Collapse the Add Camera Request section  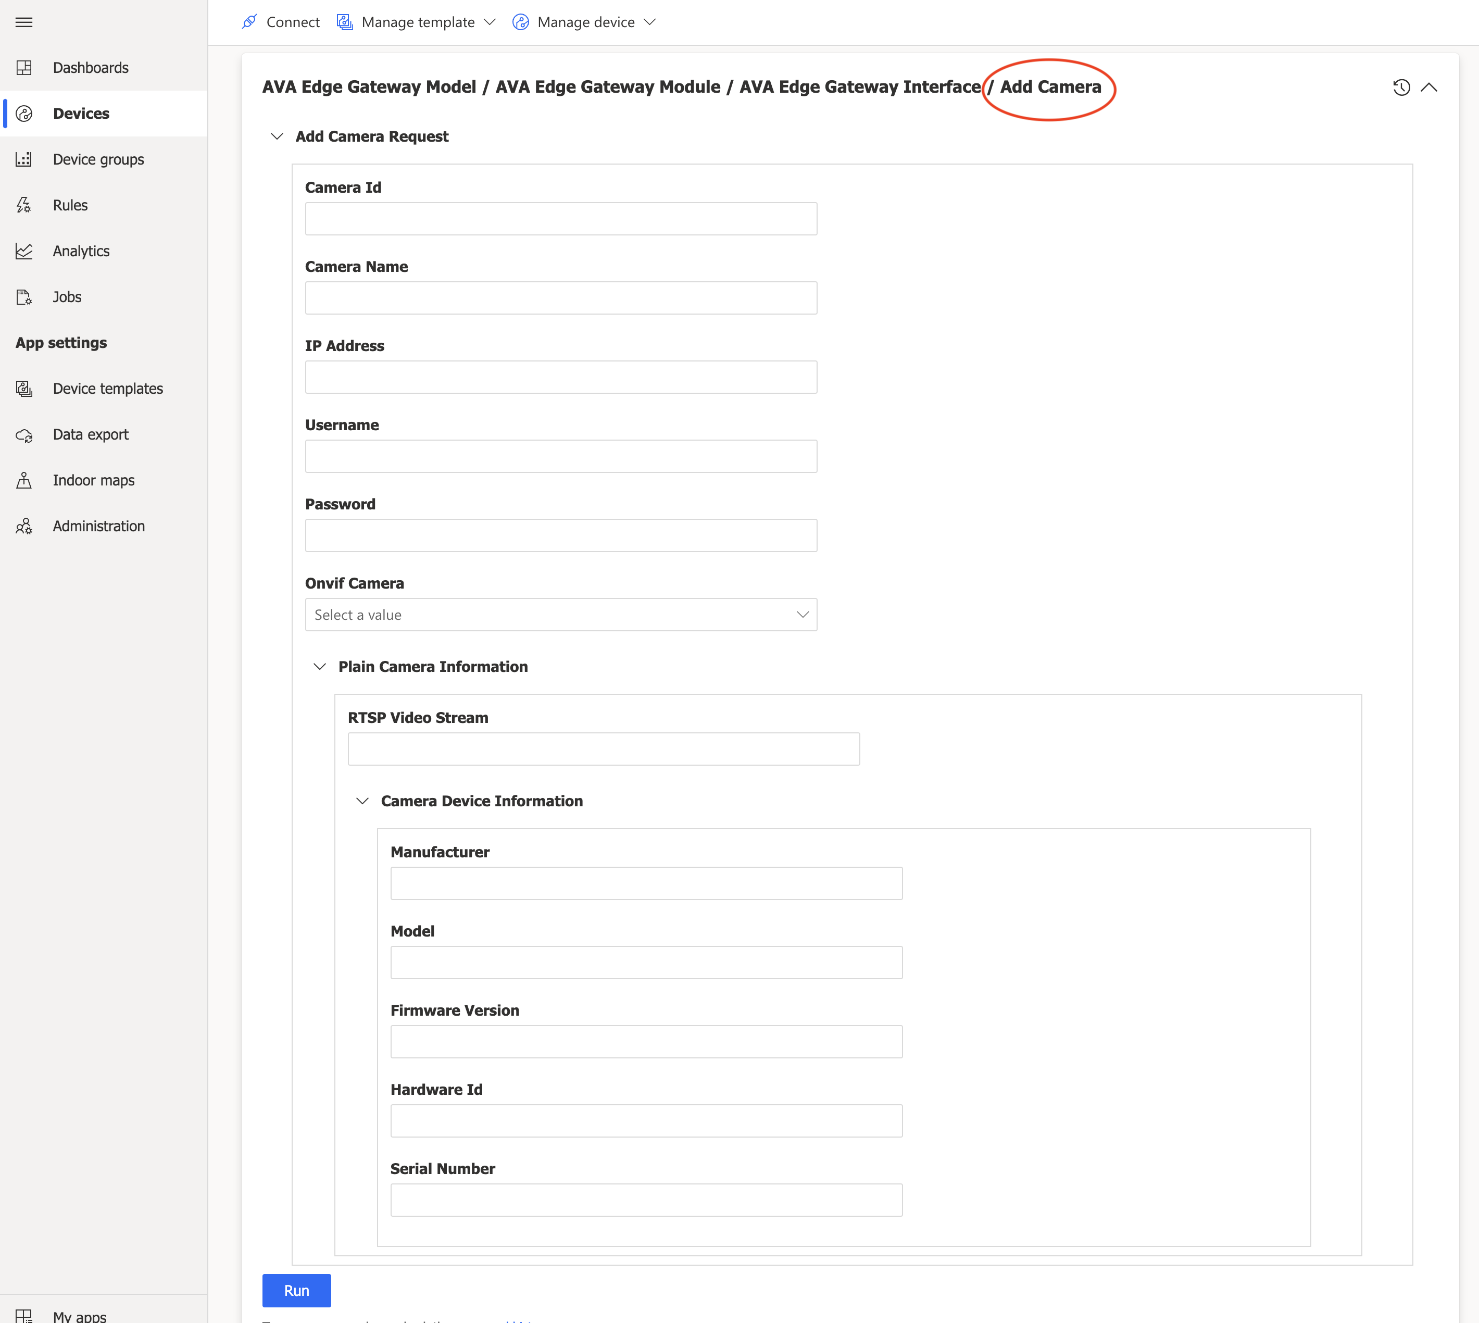point(277,136)
